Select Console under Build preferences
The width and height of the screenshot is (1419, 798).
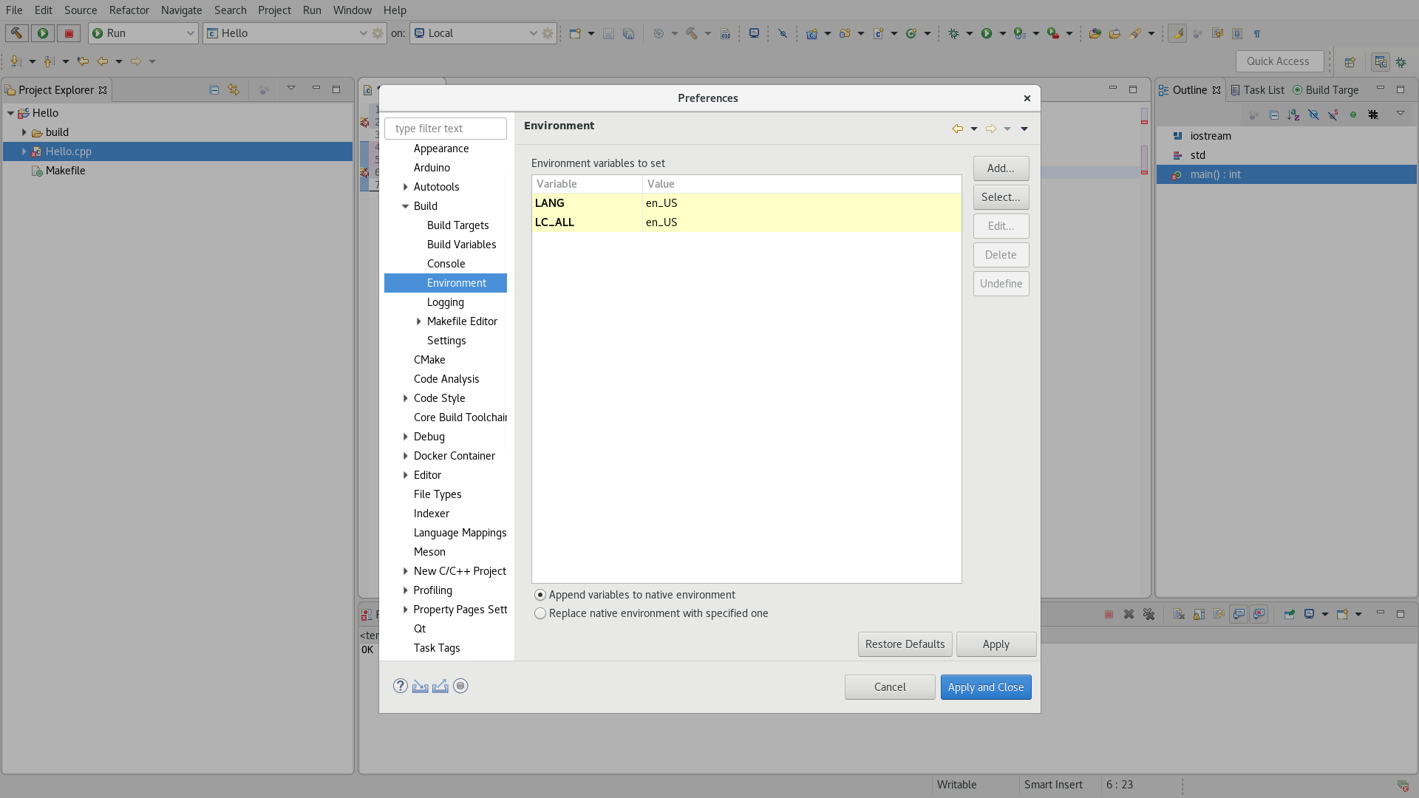coord(446,264)
